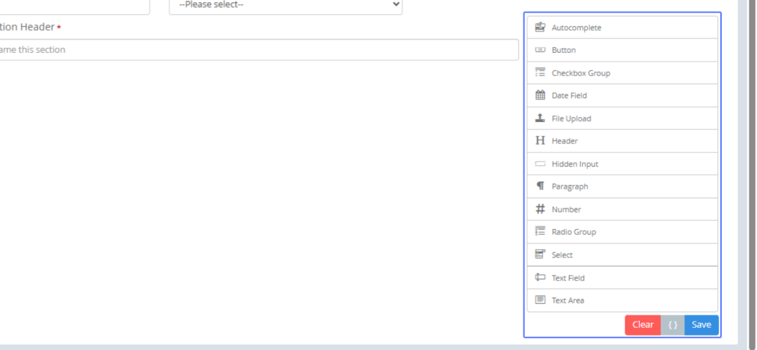The width and height of the screenshot is (757, 350).
Task: Click the Select dropdown field icon
Action: pos(540,254)
